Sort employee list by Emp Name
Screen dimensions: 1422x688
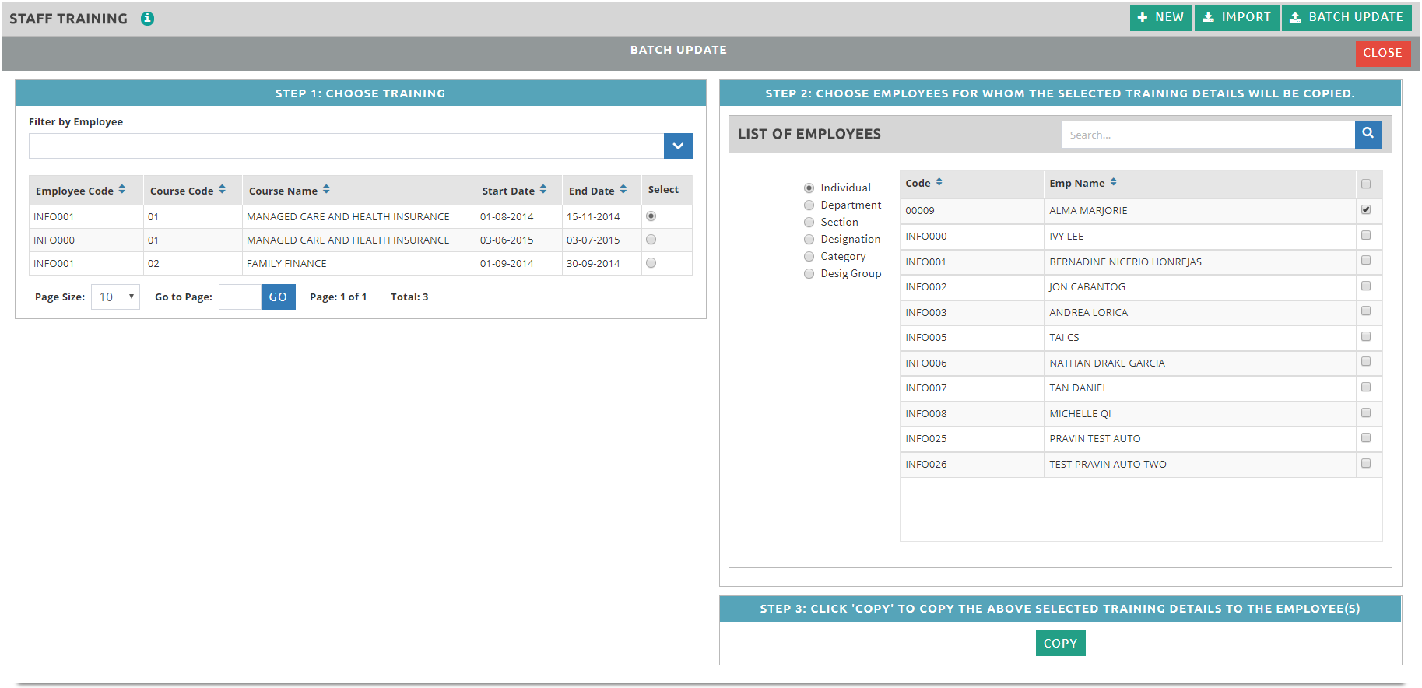[1114, 183]
